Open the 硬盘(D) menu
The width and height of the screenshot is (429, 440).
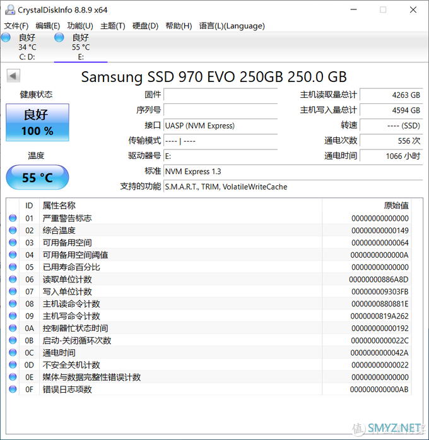click(x=145, y=26)
